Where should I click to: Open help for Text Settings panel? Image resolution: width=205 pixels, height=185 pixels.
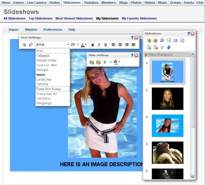pos(132,38)
